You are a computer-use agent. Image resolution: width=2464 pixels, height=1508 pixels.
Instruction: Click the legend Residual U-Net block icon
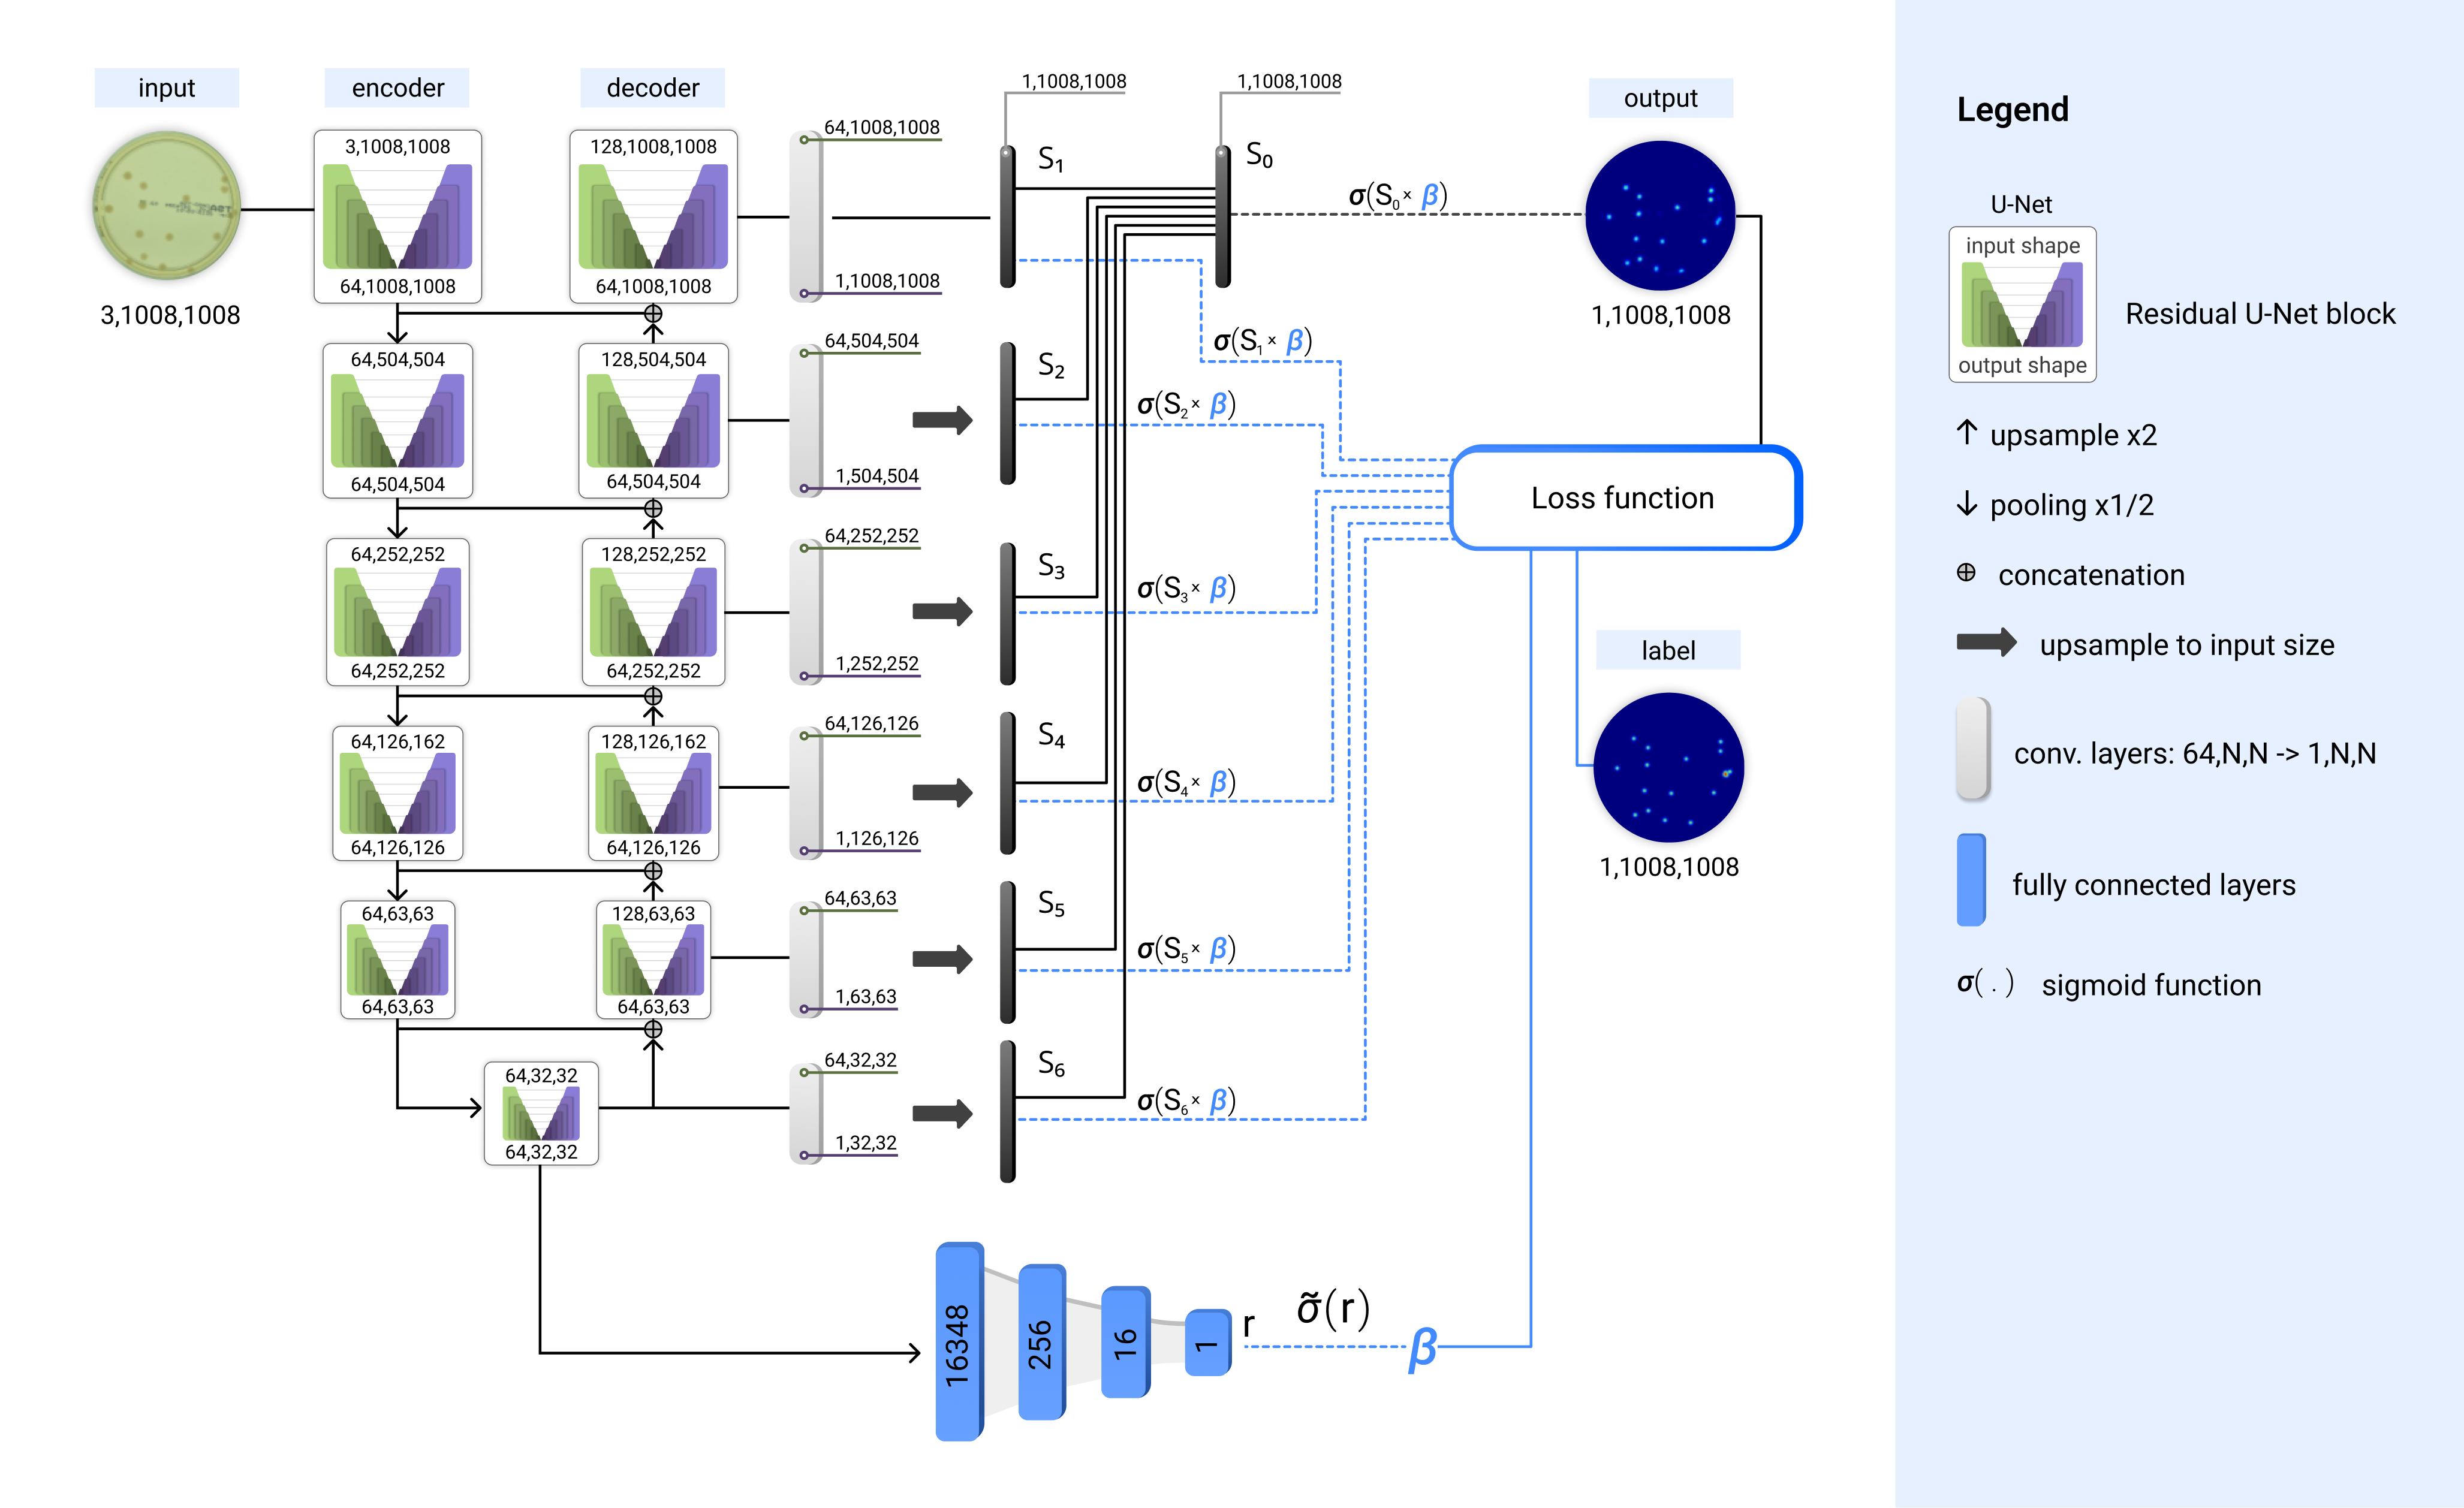tap(2022, 304)
